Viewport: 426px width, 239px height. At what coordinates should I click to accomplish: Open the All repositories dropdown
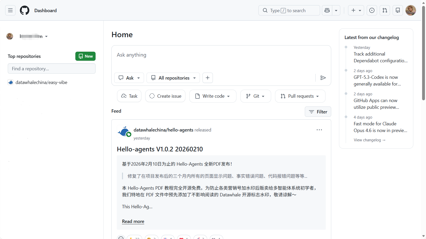pyautogui.click(x=173, y=78)
